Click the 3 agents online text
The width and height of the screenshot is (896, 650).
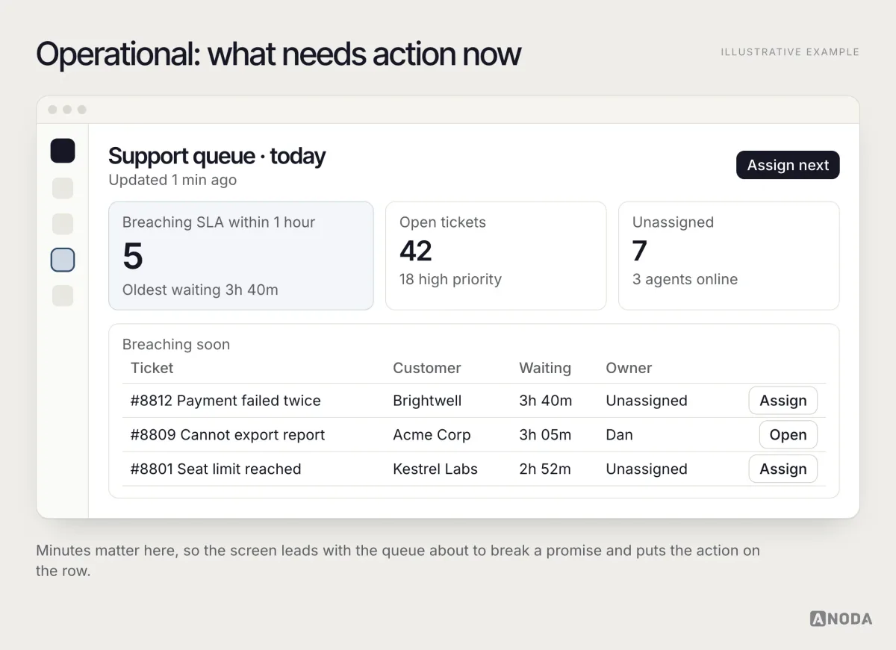(x=685, y=280)
